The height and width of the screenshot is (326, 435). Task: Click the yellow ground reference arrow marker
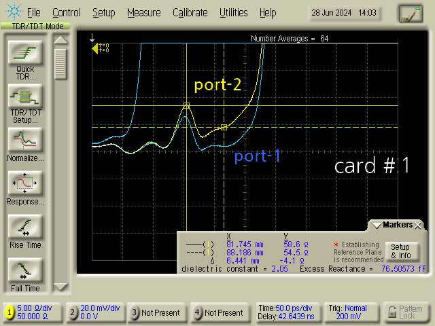[95, 48]
